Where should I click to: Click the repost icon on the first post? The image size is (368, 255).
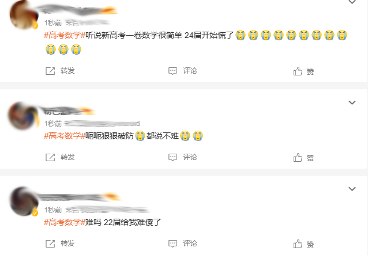(x=50, y=71)
